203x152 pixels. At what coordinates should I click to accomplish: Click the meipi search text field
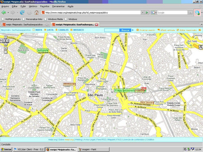click(x=112, y=30)
